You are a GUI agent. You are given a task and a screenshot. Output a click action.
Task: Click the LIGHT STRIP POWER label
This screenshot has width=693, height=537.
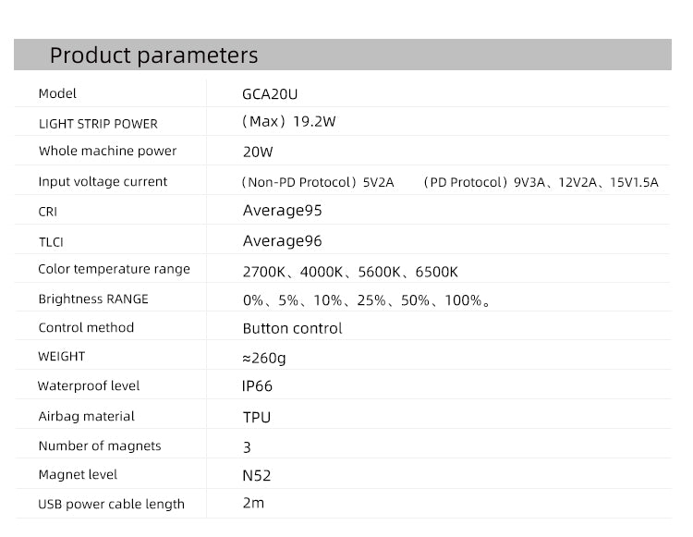[x=98, y=123]
